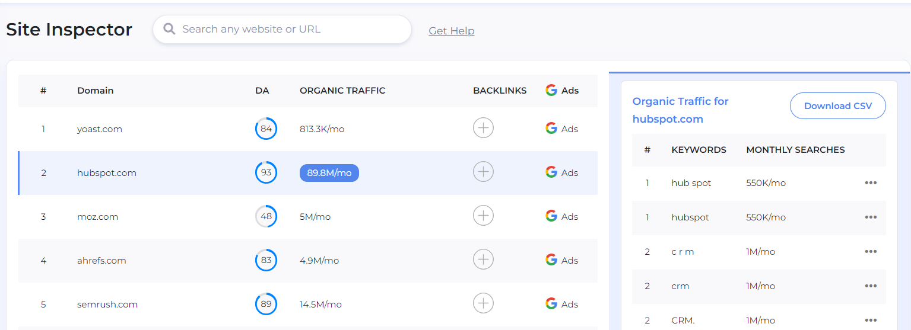Image resolution: width=911 pixels, height=330 pixels.
Task: Click the DA 84 circle for yoast.com
Action: tap(266, 129)
